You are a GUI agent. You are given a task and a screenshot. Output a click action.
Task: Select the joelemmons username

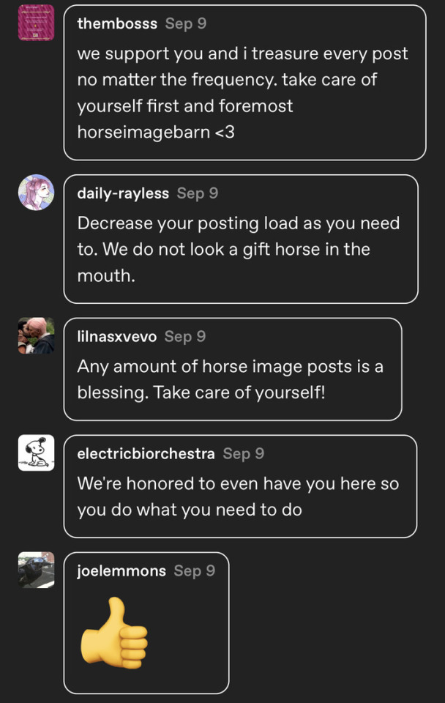click(121, 570)
